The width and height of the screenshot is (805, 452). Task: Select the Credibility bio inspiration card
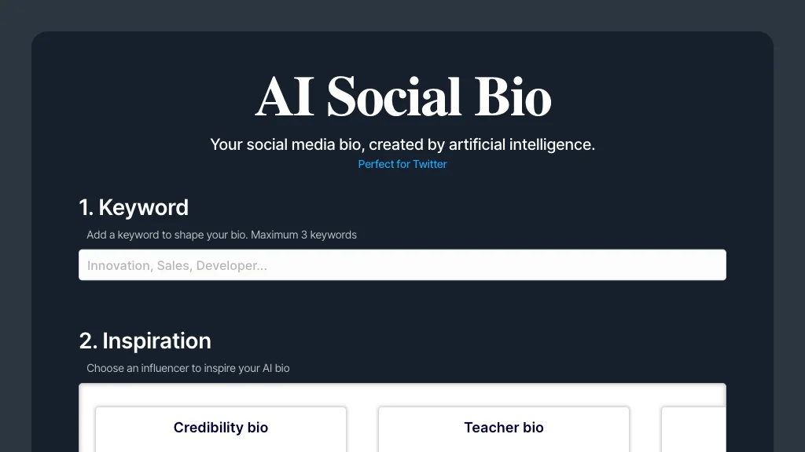(x=220, y=428)
